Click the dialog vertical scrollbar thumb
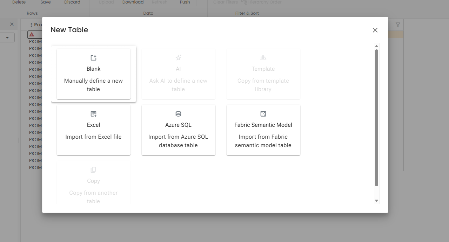Viewport: 449px width, 242px height. pos(376,118)
